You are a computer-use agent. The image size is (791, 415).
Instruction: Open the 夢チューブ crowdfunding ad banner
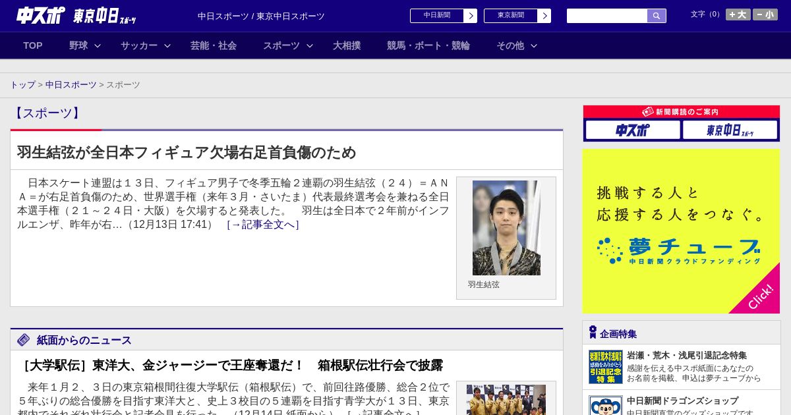click(681, 231)
